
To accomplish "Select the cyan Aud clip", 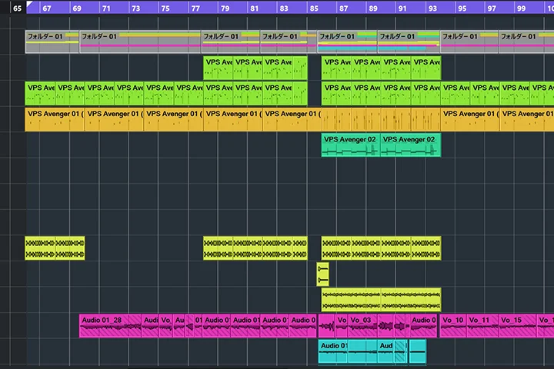I will 385,351.
